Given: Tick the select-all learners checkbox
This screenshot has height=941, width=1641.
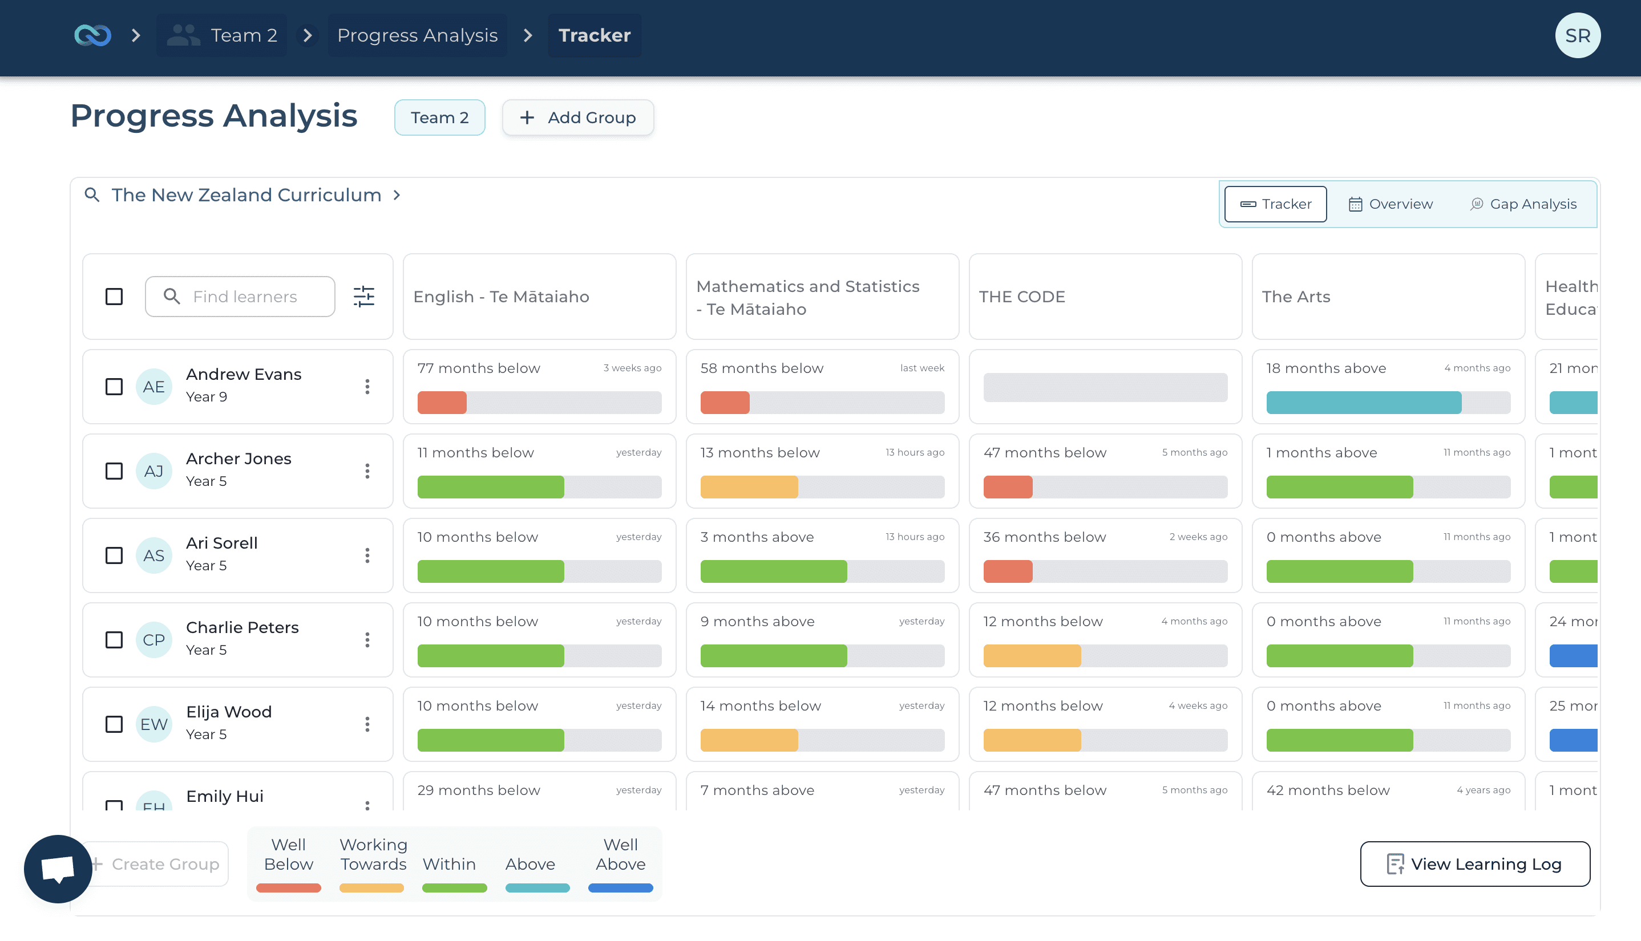Looking at the screenshot, I should coord(114,296).
